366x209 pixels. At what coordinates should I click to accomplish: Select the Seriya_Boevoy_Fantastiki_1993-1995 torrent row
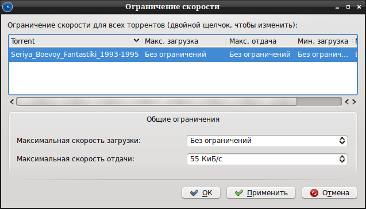coord(183,55)
